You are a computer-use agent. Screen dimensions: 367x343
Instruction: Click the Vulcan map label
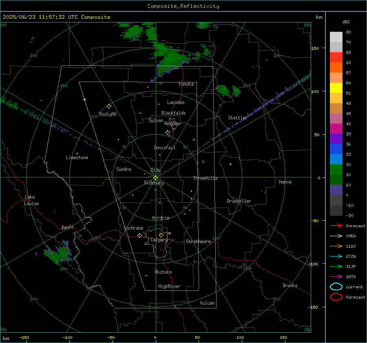point(207,303)
